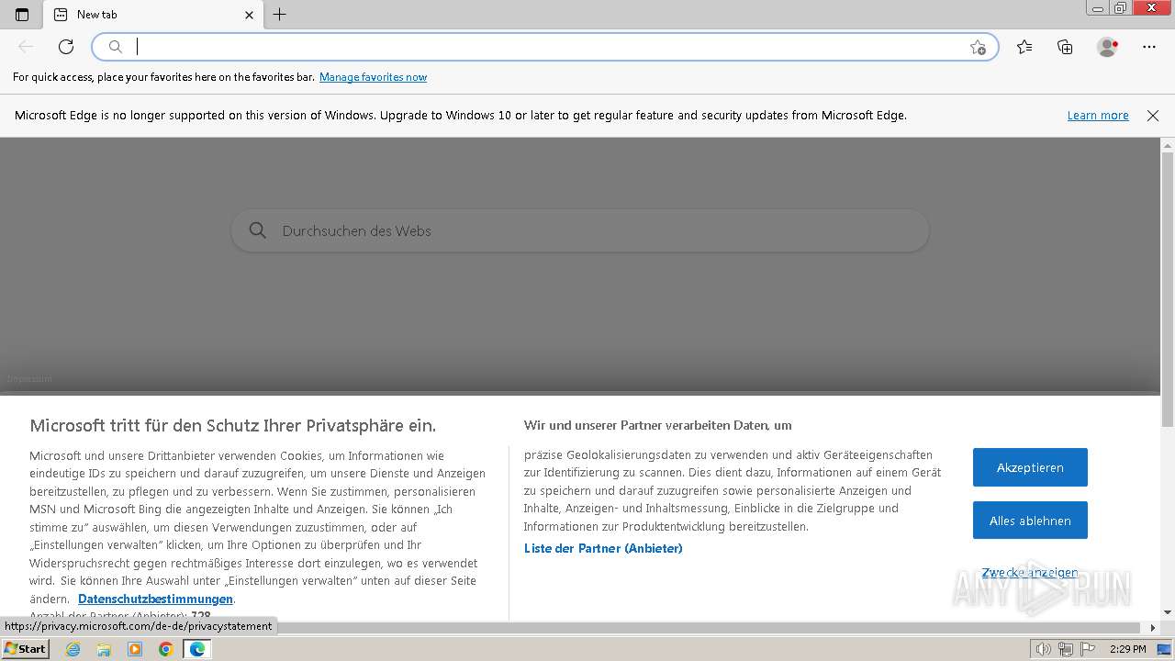Viewport: 1175px width, 661px height.
Task: Open Learn more link in notification
Action: click(x=1098, y=116)
